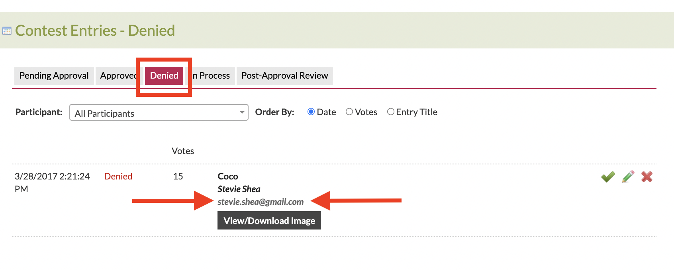Go to the In Process tab
Image resolution: width=674 pixels, height=270 pixels.
pos(212,76)
